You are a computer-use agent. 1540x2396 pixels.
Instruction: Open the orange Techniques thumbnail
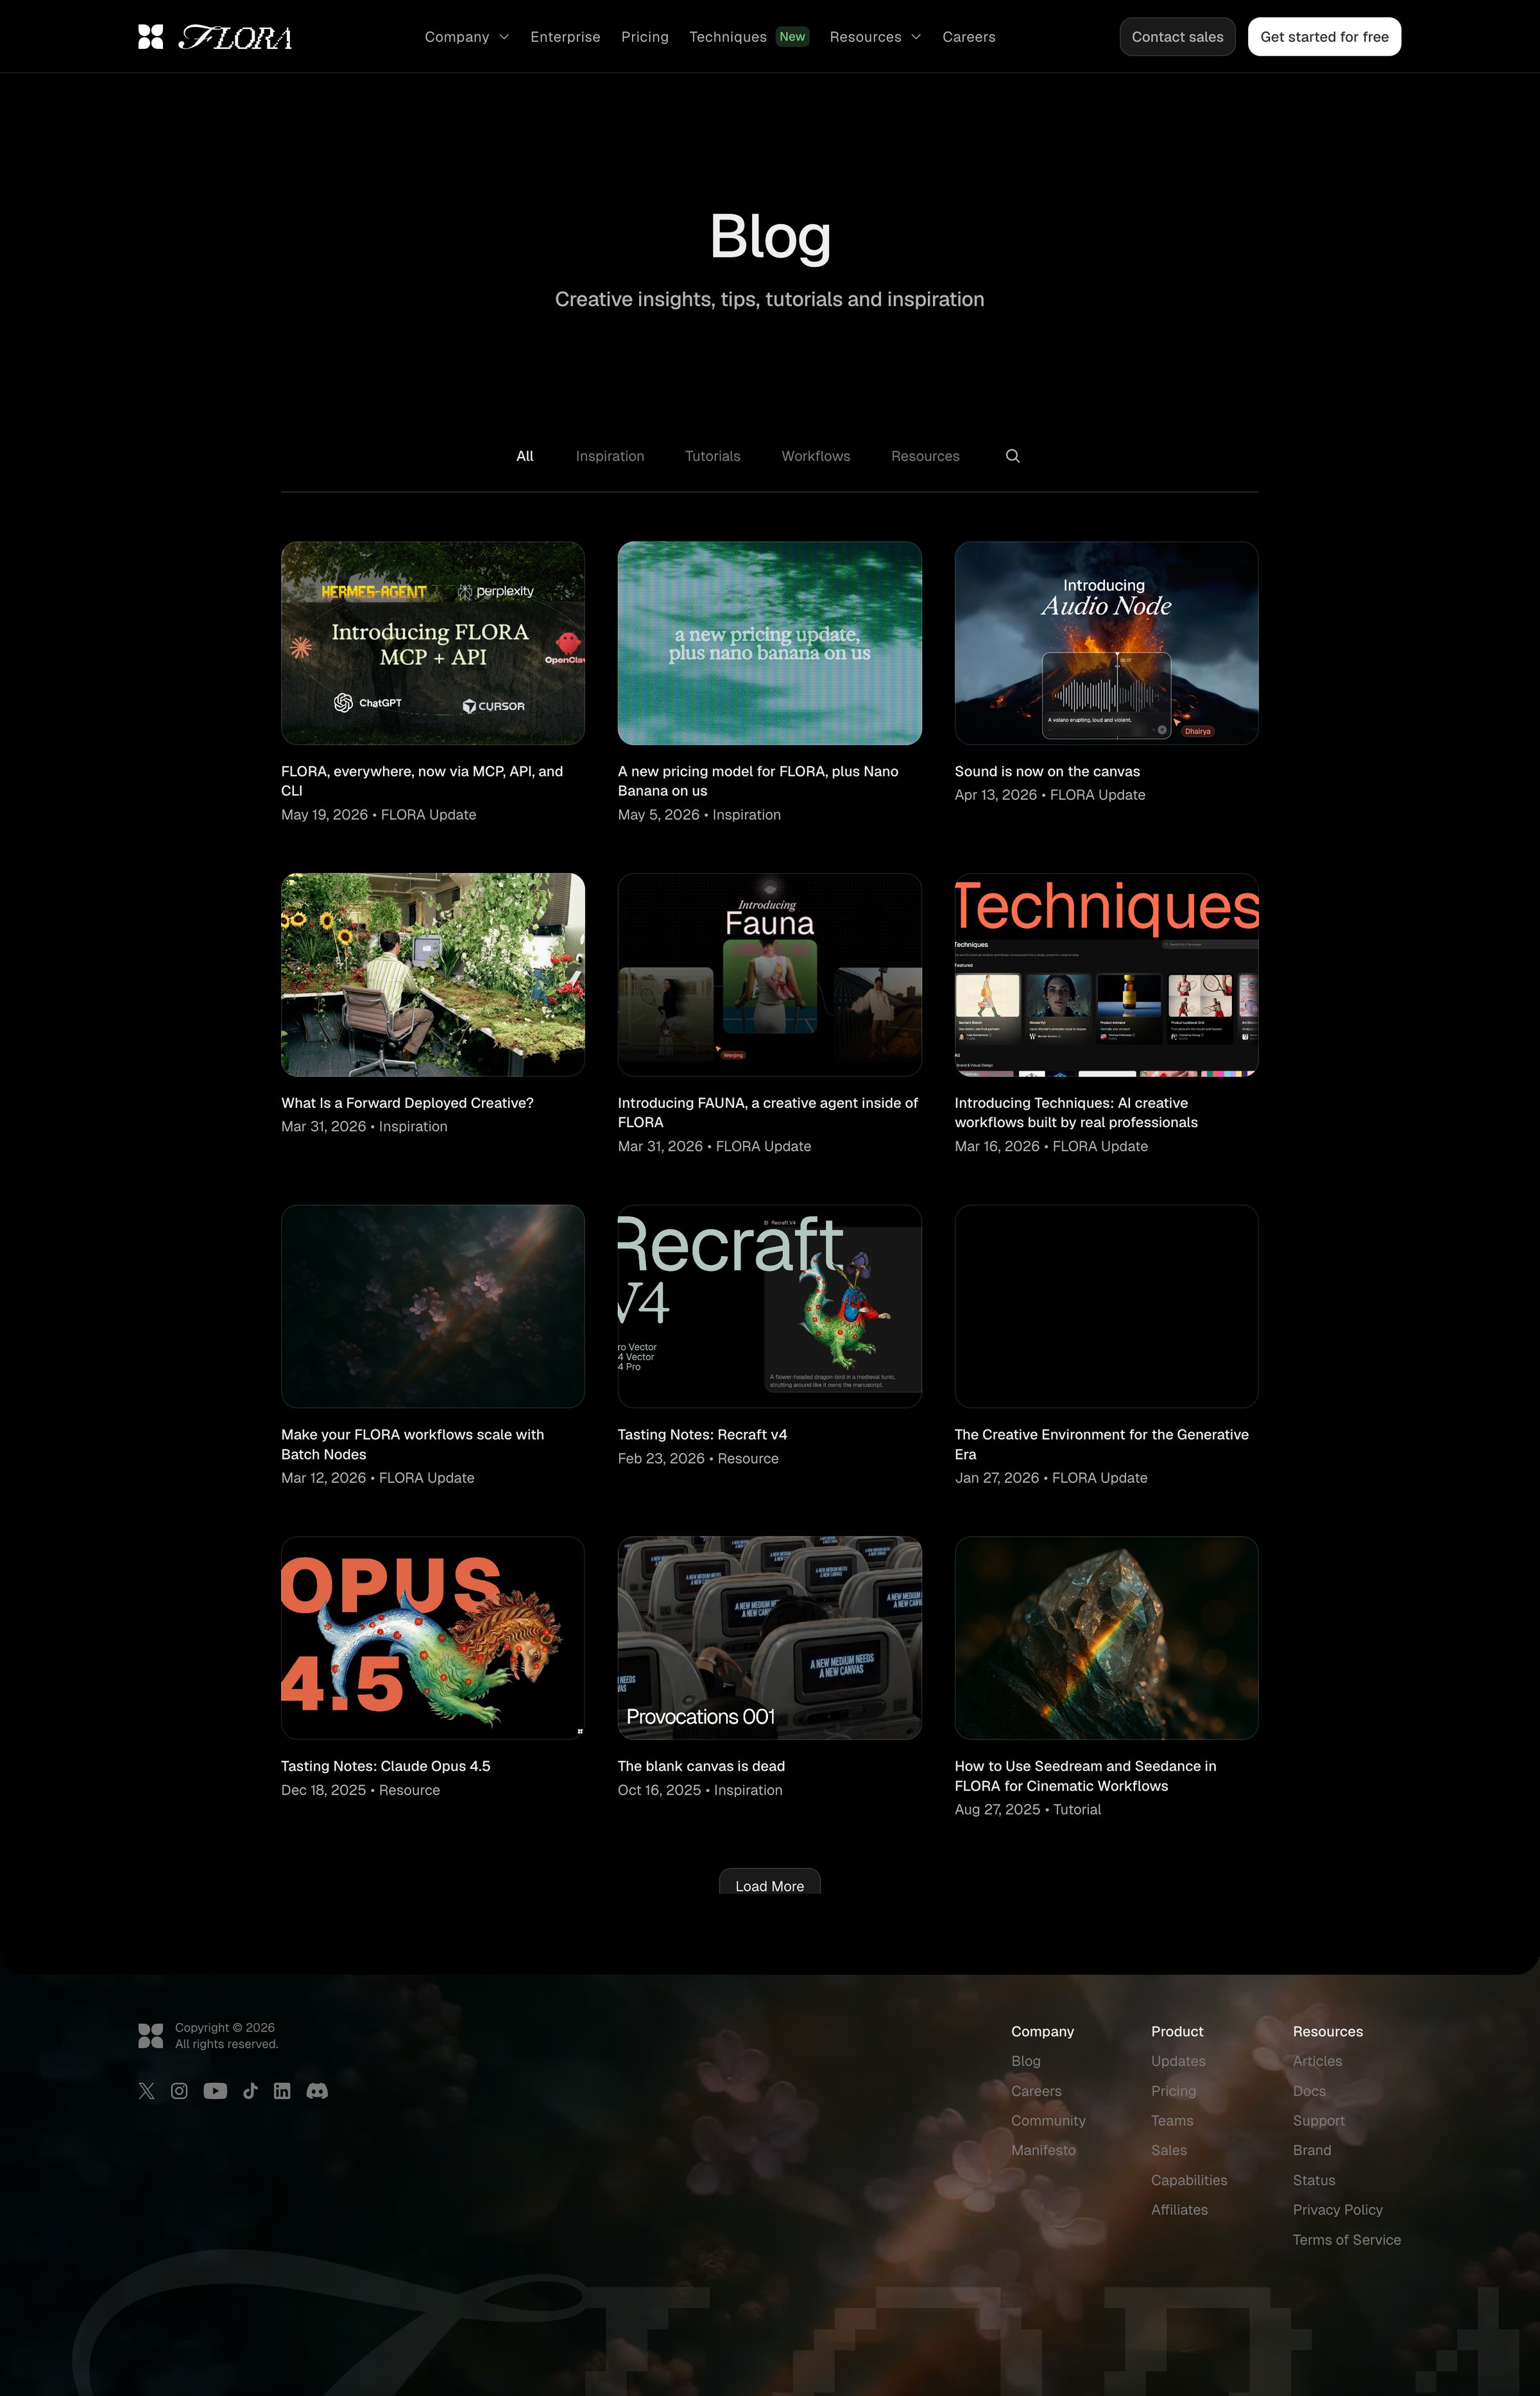pos(1106,975)
